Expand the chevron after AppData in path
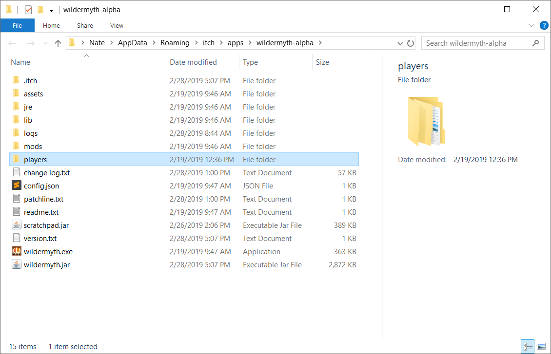 154,43
